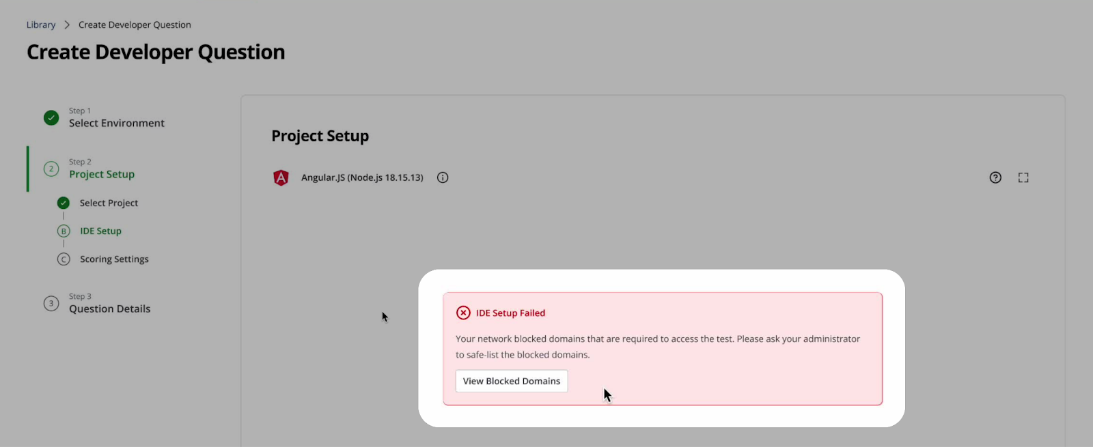Open the Select Environment step
The image size is (1093, 447).
coord(116,123)
